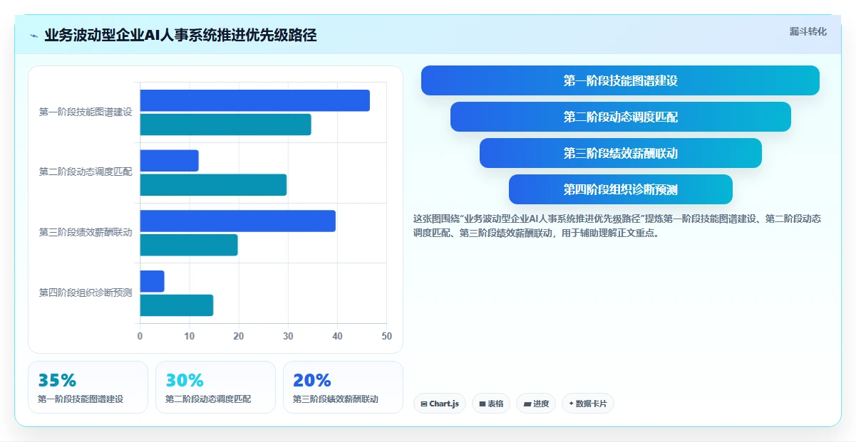The height and width of the screenshot is (442, 856).
Task: Click the blue bar for 第二阶段动态调度匹配
Action: (169, 160)
